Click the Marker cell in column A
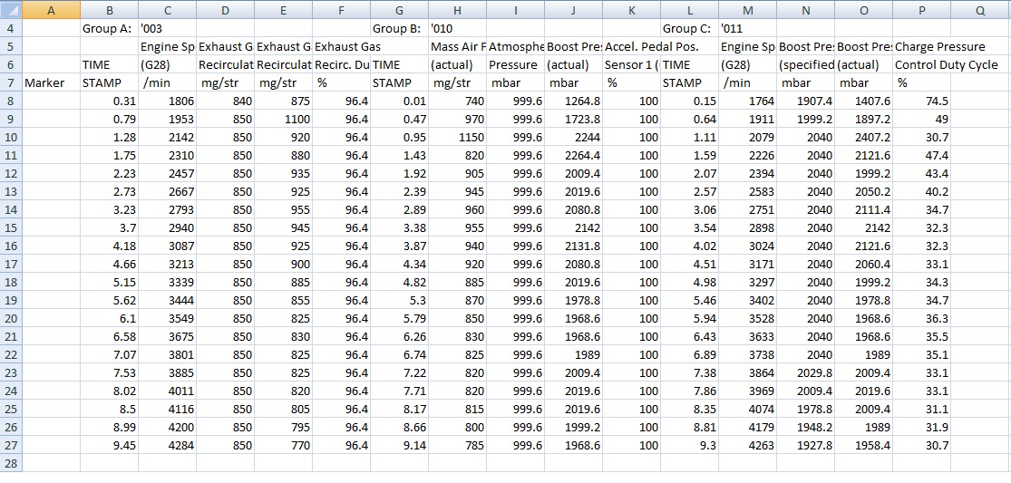Image resolution: width=1011 pixels, height=483 pixels. click(51, 82)
